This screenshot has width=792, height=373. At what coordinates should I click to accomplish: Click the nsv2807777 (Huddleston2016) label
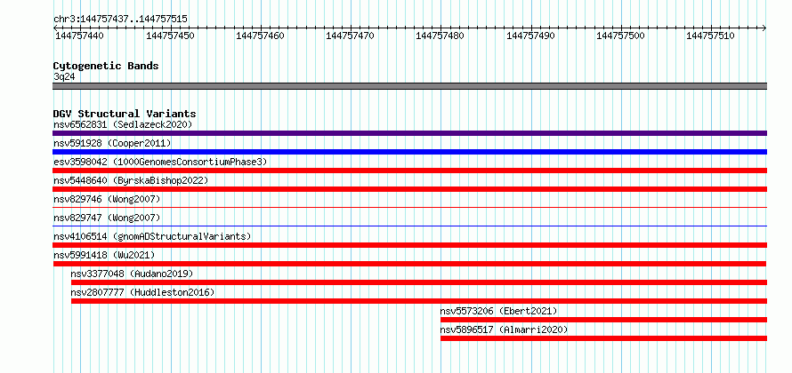[x=142, y=292]
